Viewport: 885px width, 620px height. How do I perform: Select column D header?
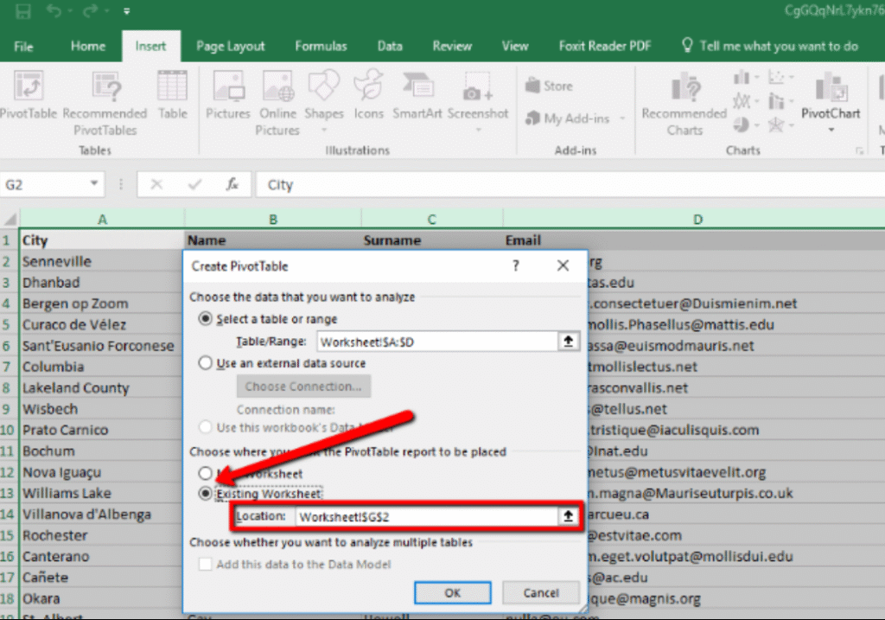pyautogui.click(x=697, y=219)
